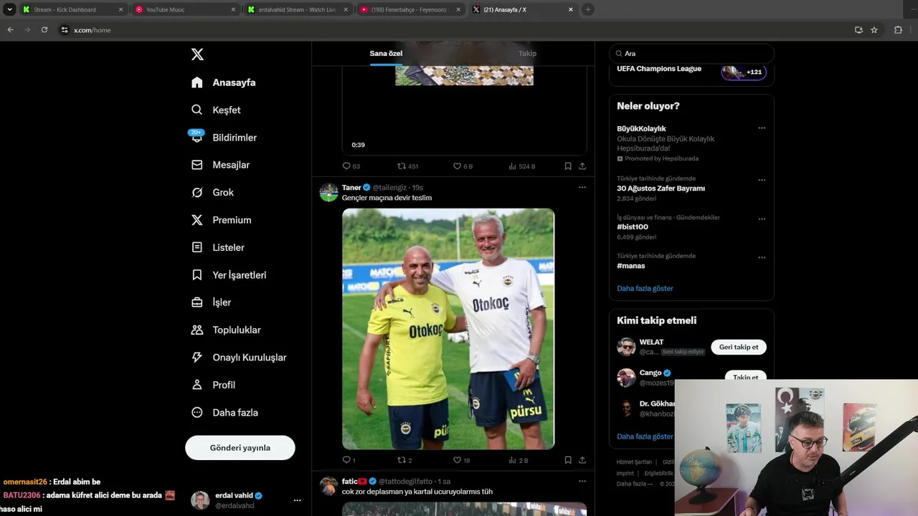Image resolution: width=918 pixels, height=516 pixels.
Task: Open Topluluklar communities
Action: [226, 330]
